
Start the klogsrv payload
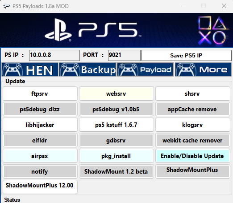point(193,125)
